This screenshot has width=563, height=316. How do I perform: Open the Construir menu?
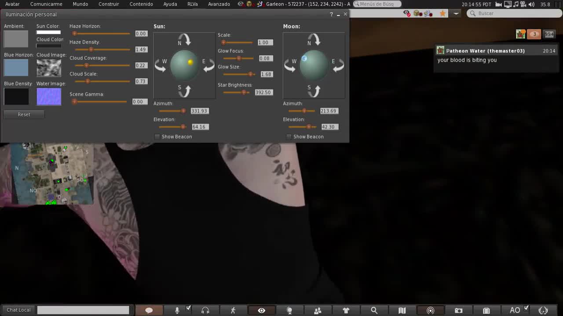109,4
